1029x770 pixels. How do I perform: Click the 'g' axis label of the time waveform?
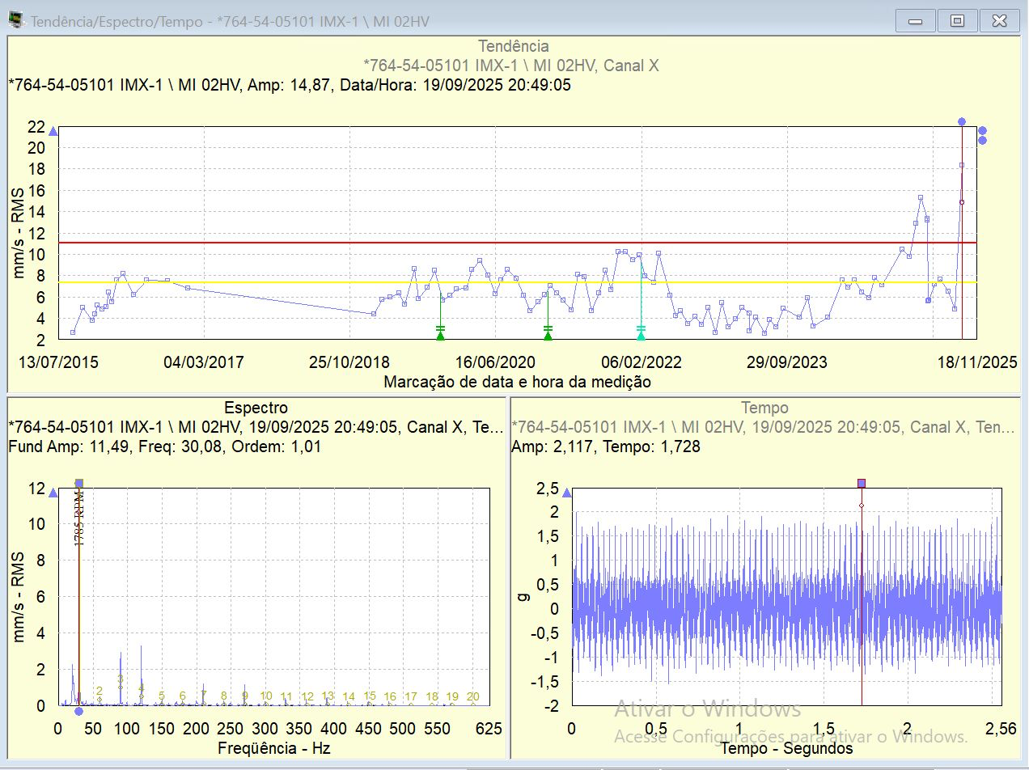[x=523, y=597]
